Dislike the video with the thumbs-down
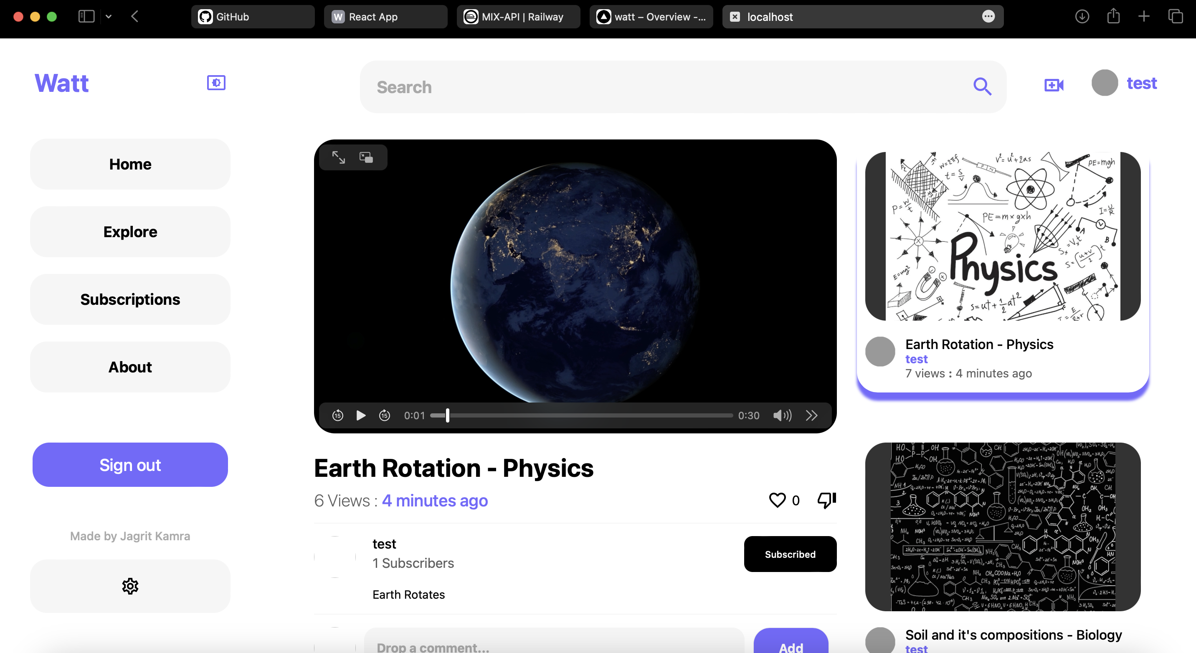The height and width of the screenshot is (653, 1196). pyautogui.click(x=826, y=500)
